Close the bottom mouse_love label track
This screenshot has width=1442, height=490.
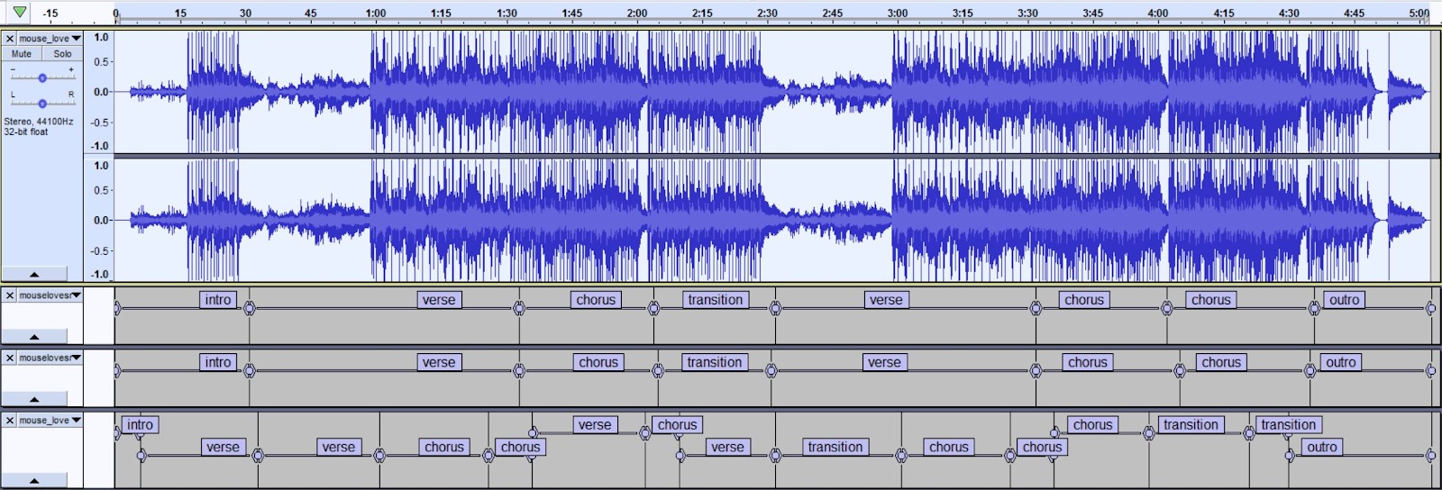9,421
